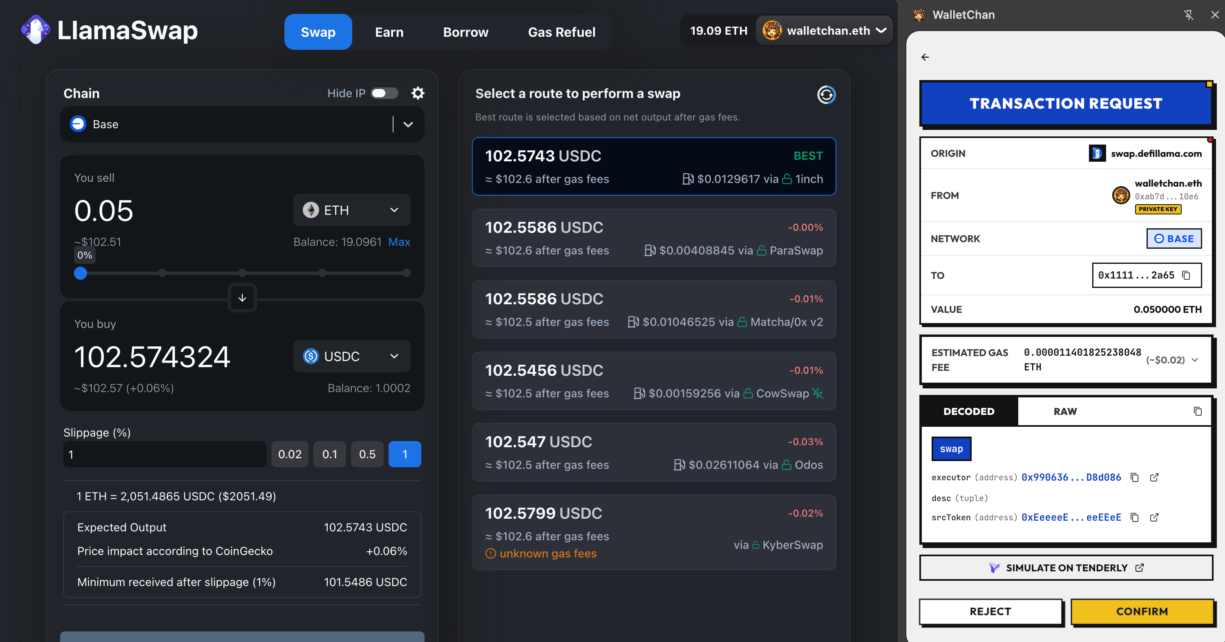Expand the estimated gas fee details

tap(1195, 360)
